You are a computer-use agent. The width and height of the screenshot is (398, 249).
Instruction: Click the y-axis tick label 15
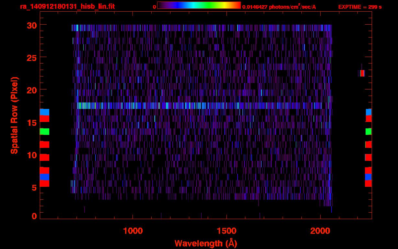click(31, 123)
